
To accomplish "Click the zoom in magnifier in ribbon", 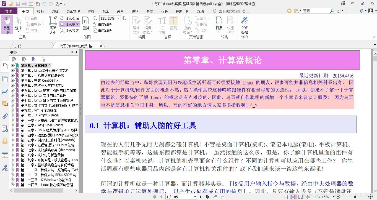I will click(124, 18).
